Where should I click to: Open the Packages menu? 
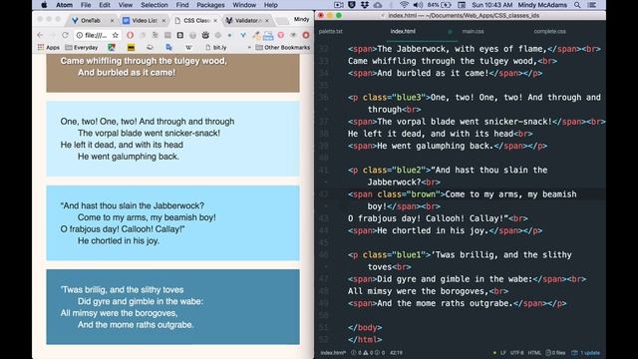210,5
